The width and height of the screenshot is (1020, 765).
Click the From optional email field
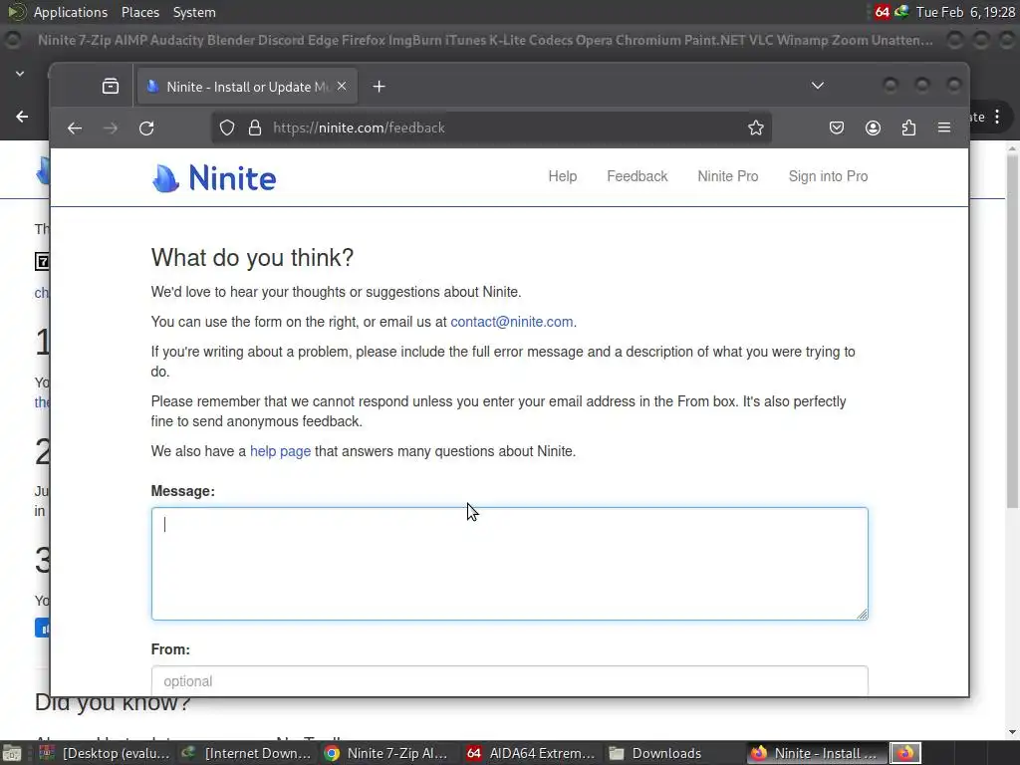[x=509, y=681]
